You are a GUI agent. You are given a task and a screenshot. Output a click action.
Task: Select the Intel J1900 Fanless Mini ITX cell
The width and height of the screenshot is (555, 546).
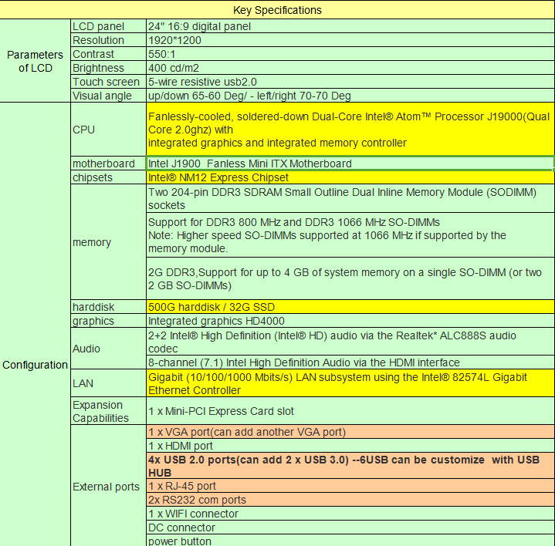350,163
